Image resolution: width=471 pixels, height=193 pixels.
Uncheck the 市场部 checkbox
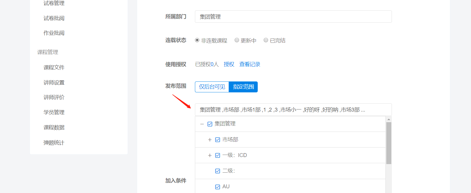(218, 140)
